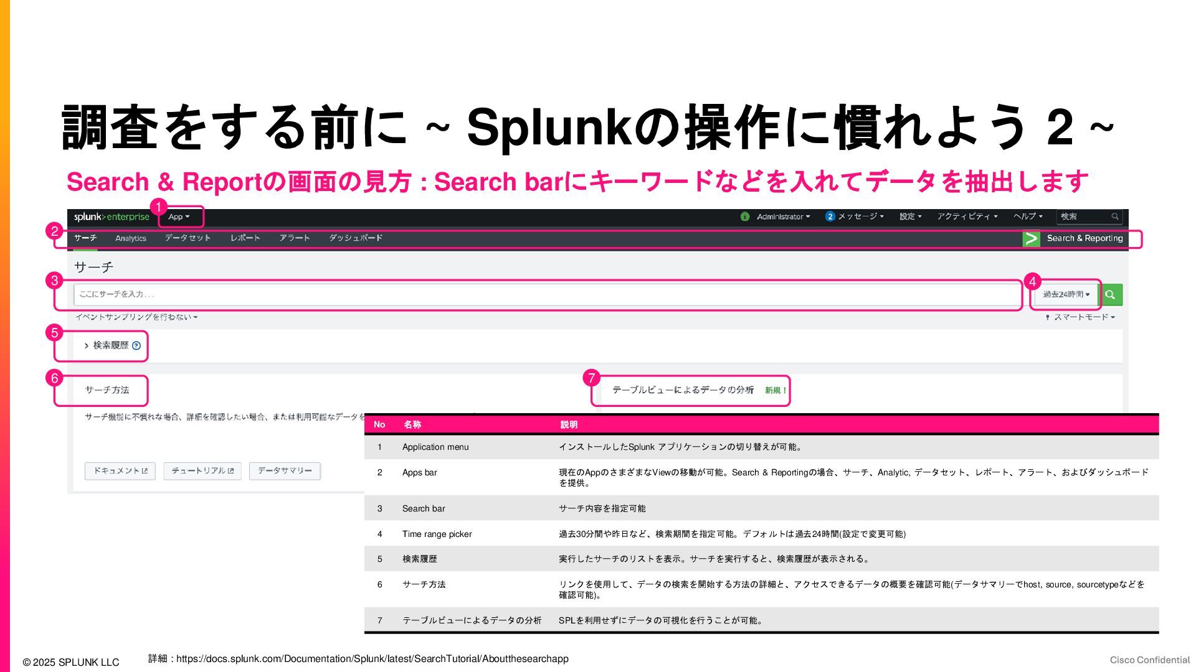Expand the 検索履歴 section
Viewport: 1196px width, 672px height.
click(87, 346)
